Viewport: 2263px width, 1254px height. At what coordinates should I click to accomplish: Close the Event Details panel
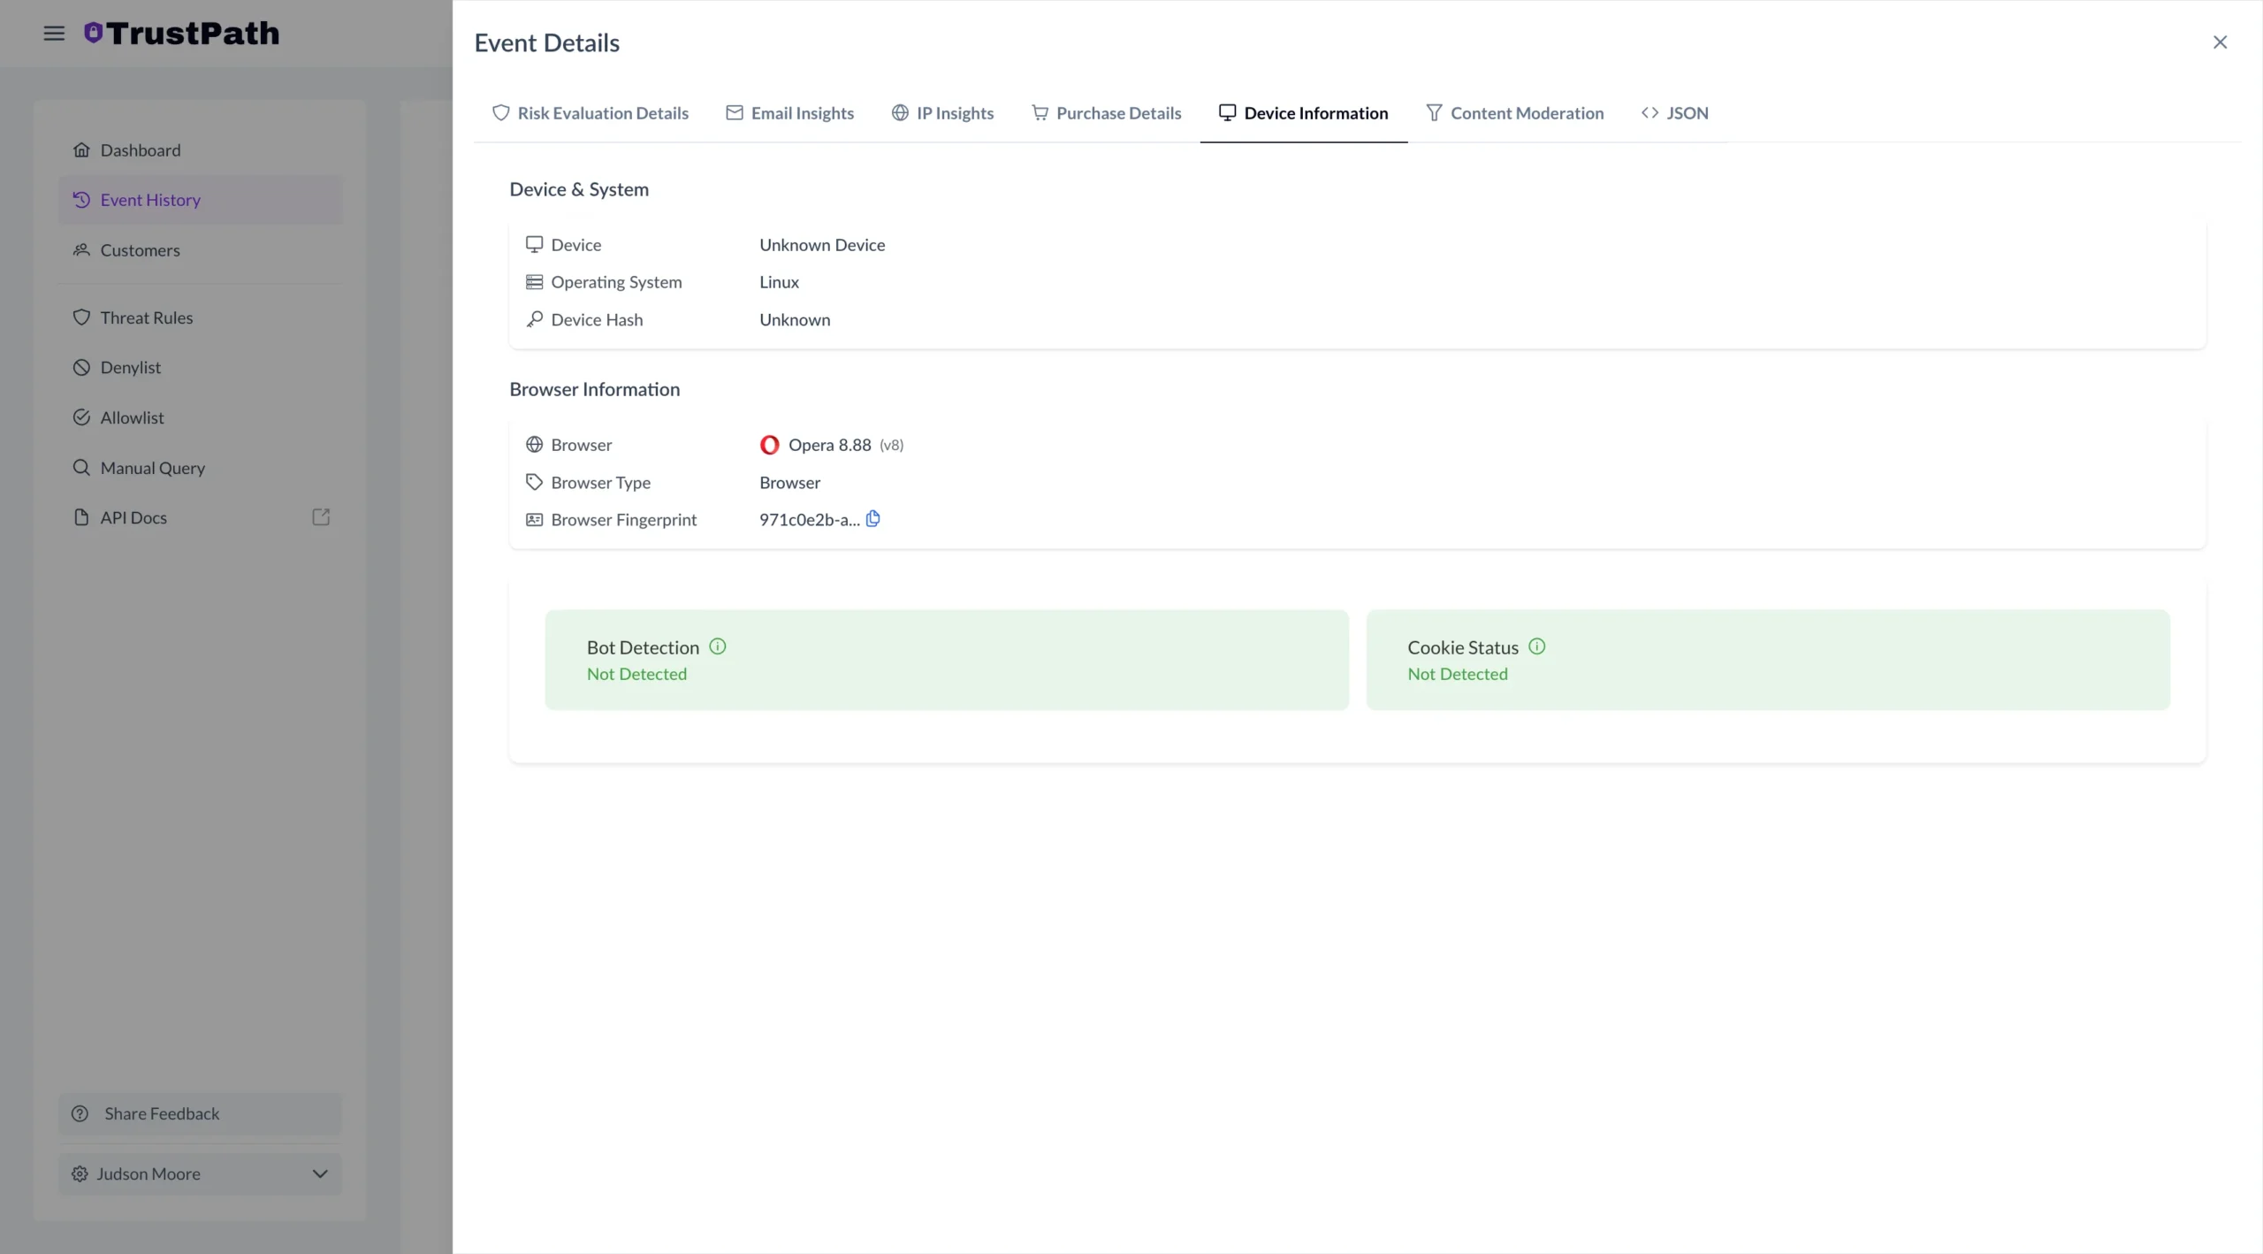coord(2220,42)
